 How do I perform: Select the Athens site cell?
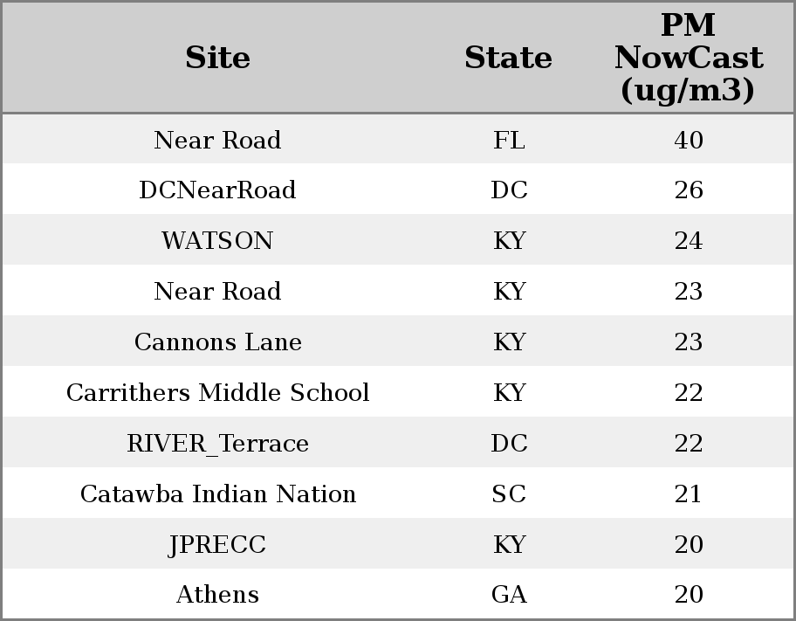pos(217,594)
